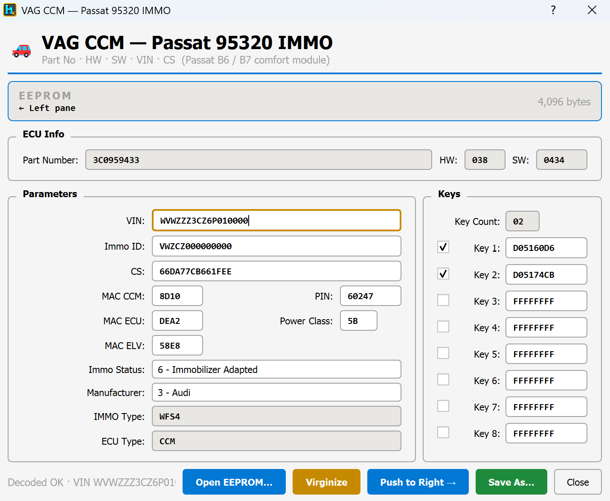Click the hex editor app icon in title bar
The height and width of the screenshot is (501, 610).
click(10, 10)
